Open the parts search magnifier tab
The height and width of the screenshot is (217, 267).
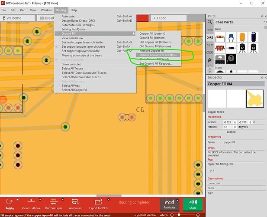tap(210, 22)
